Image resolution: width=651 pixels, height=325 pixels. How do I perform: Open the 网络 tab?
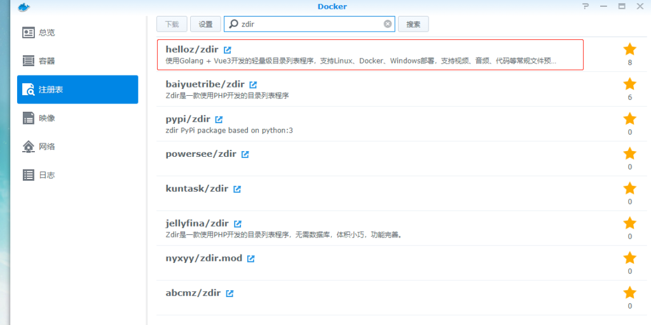point(78,147)
